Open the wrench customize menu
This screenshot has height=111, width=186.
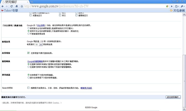pyautogui.click(x=183, y=6)
